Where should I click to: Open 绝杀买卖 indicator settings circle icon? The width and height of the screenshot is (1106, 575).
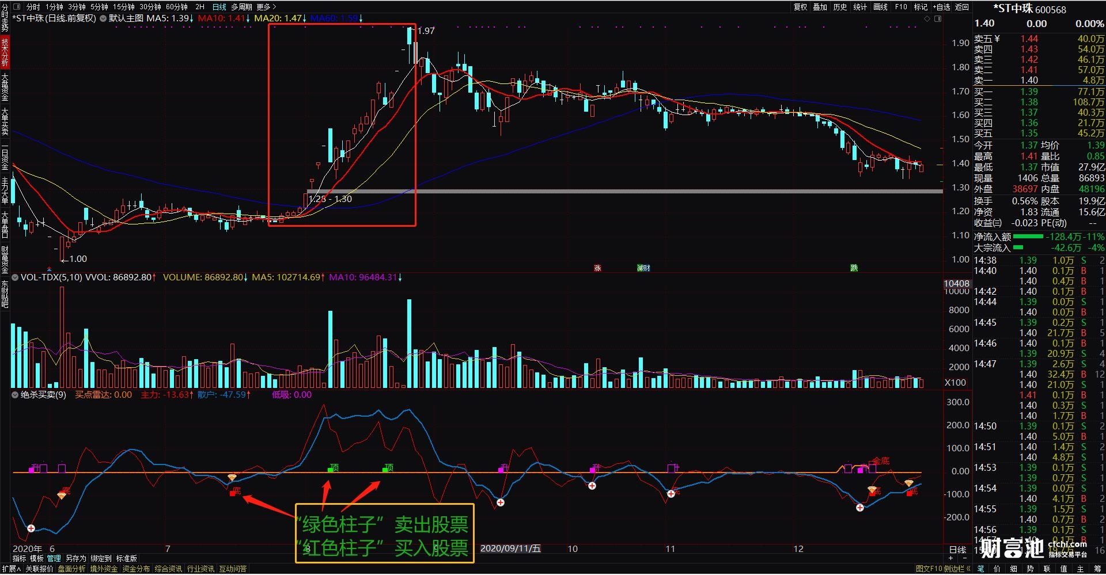(x=15, y=395)
